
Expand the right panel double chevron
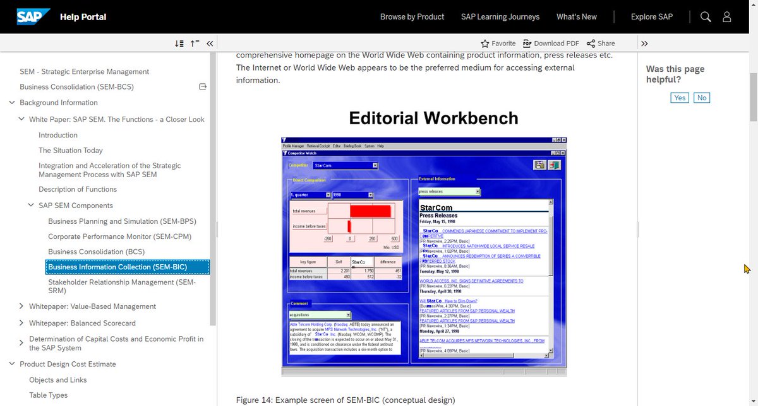click(644, 43)
